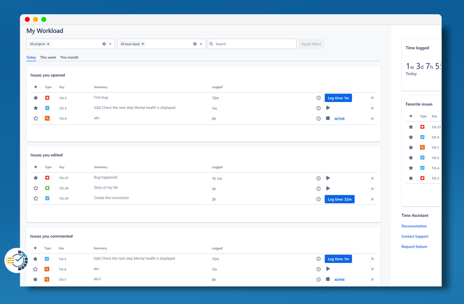The width and height of the screenshot is (464, 304).
Task: Open clock log-time icon for First bug row
Action: click(x=318, y=98)
